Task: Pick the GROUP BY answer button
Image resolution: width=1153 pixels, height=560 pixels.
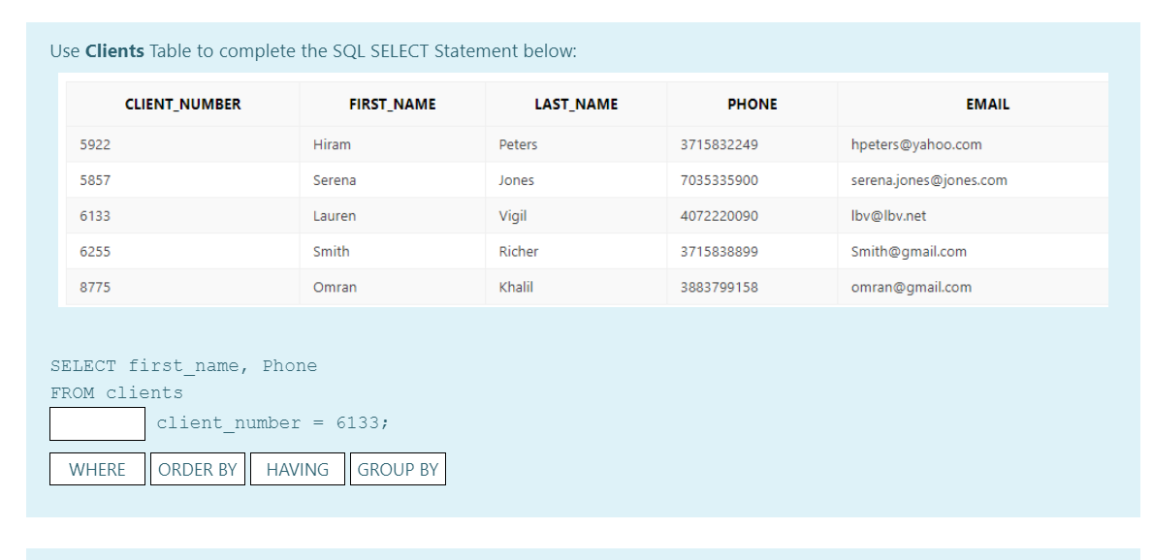Action: (398, 469)
